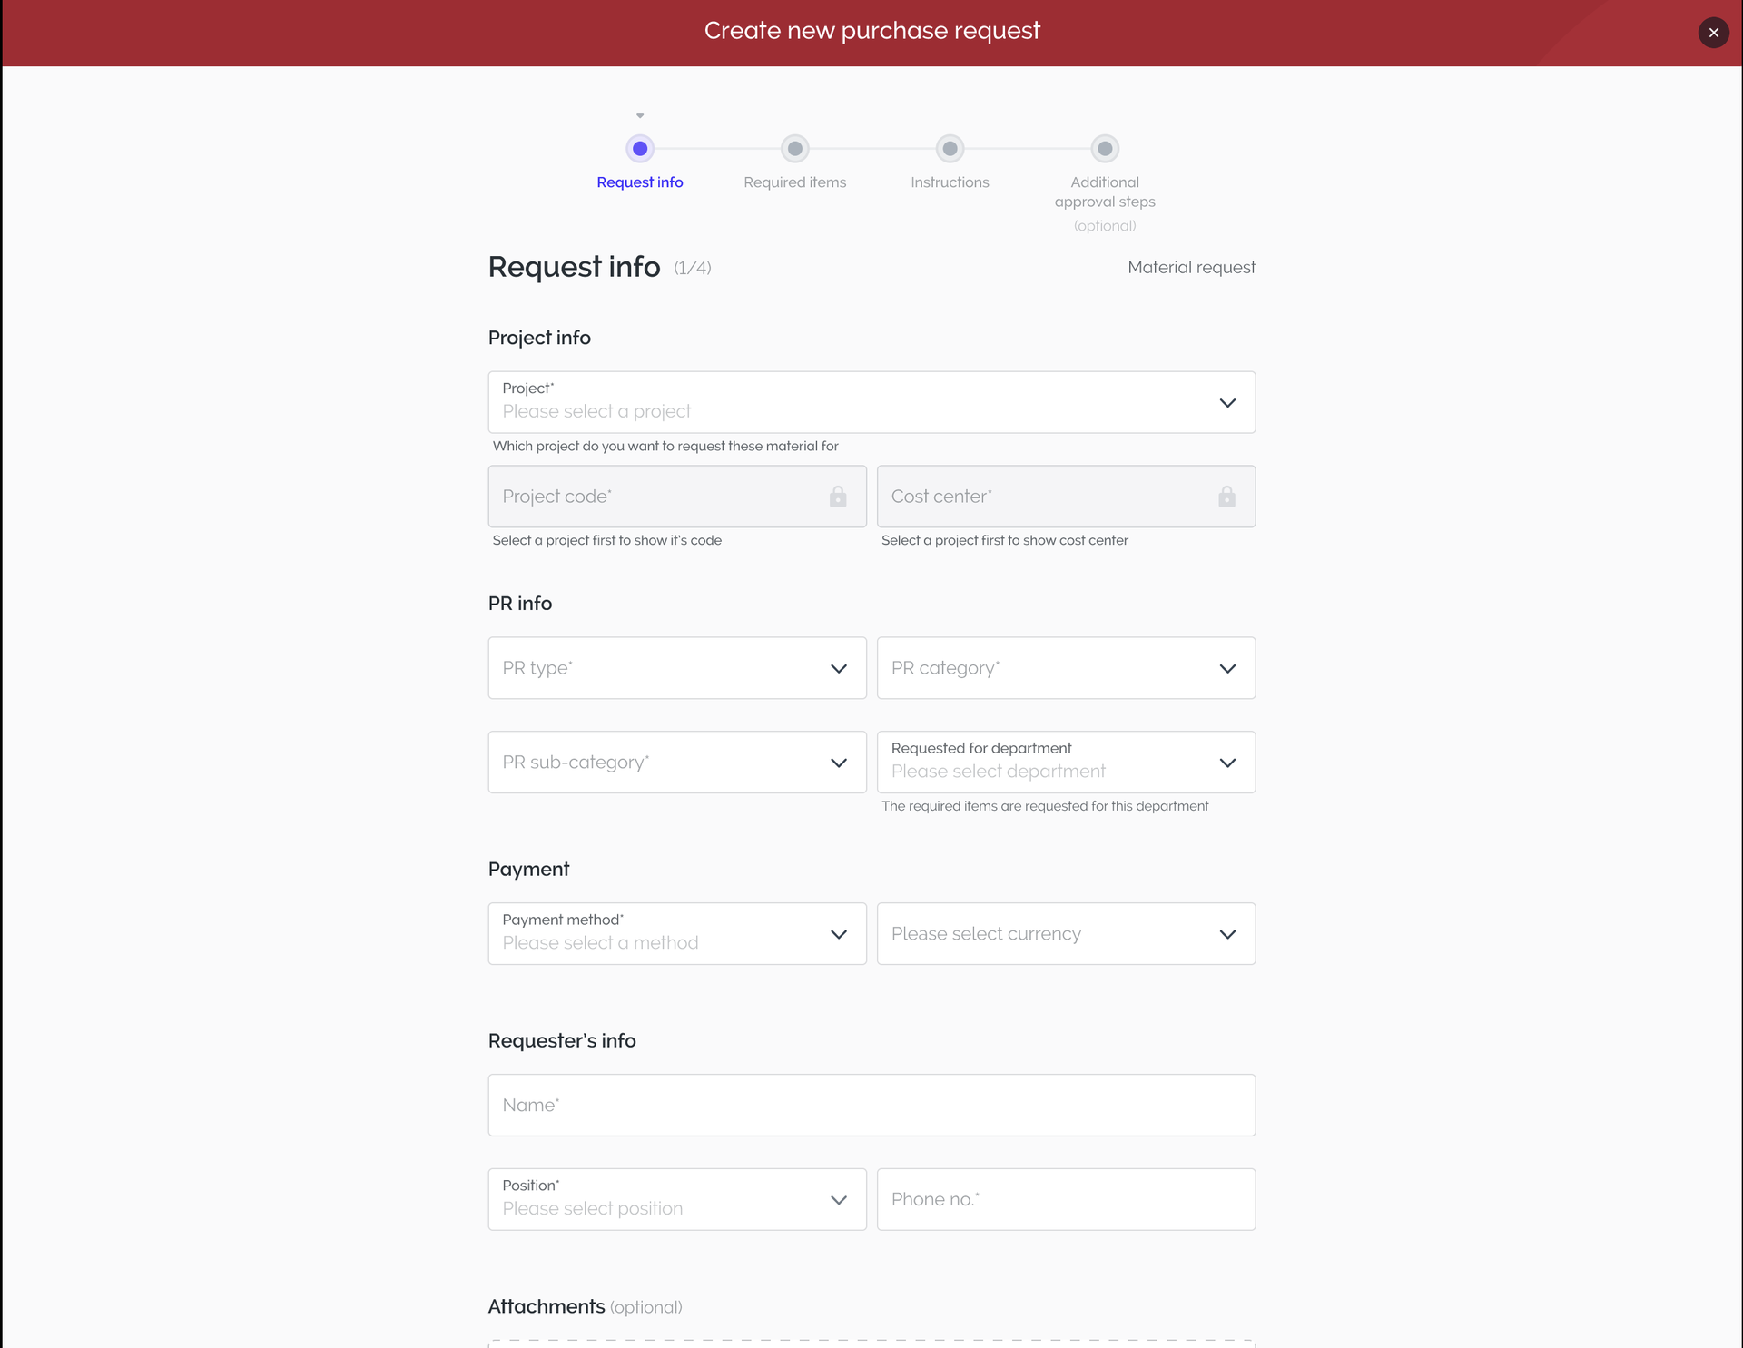The width and height of the screenshot is (1743, 1348).
Task: Click the Project code lock icon
Action: point(837,497)
